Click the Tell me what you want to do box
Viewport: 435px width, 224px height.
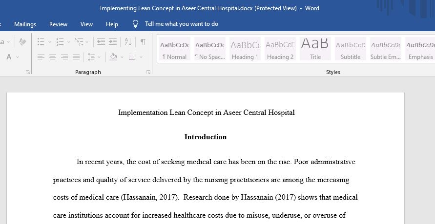click(182, 24)
